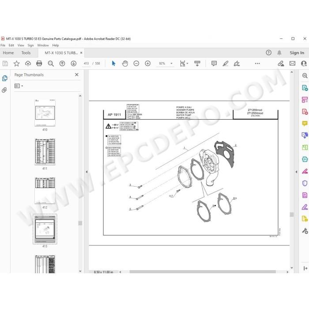Open more tools wrench icon in right pane
The width and height of the screenshot is (309, 309).
point(305,231)
